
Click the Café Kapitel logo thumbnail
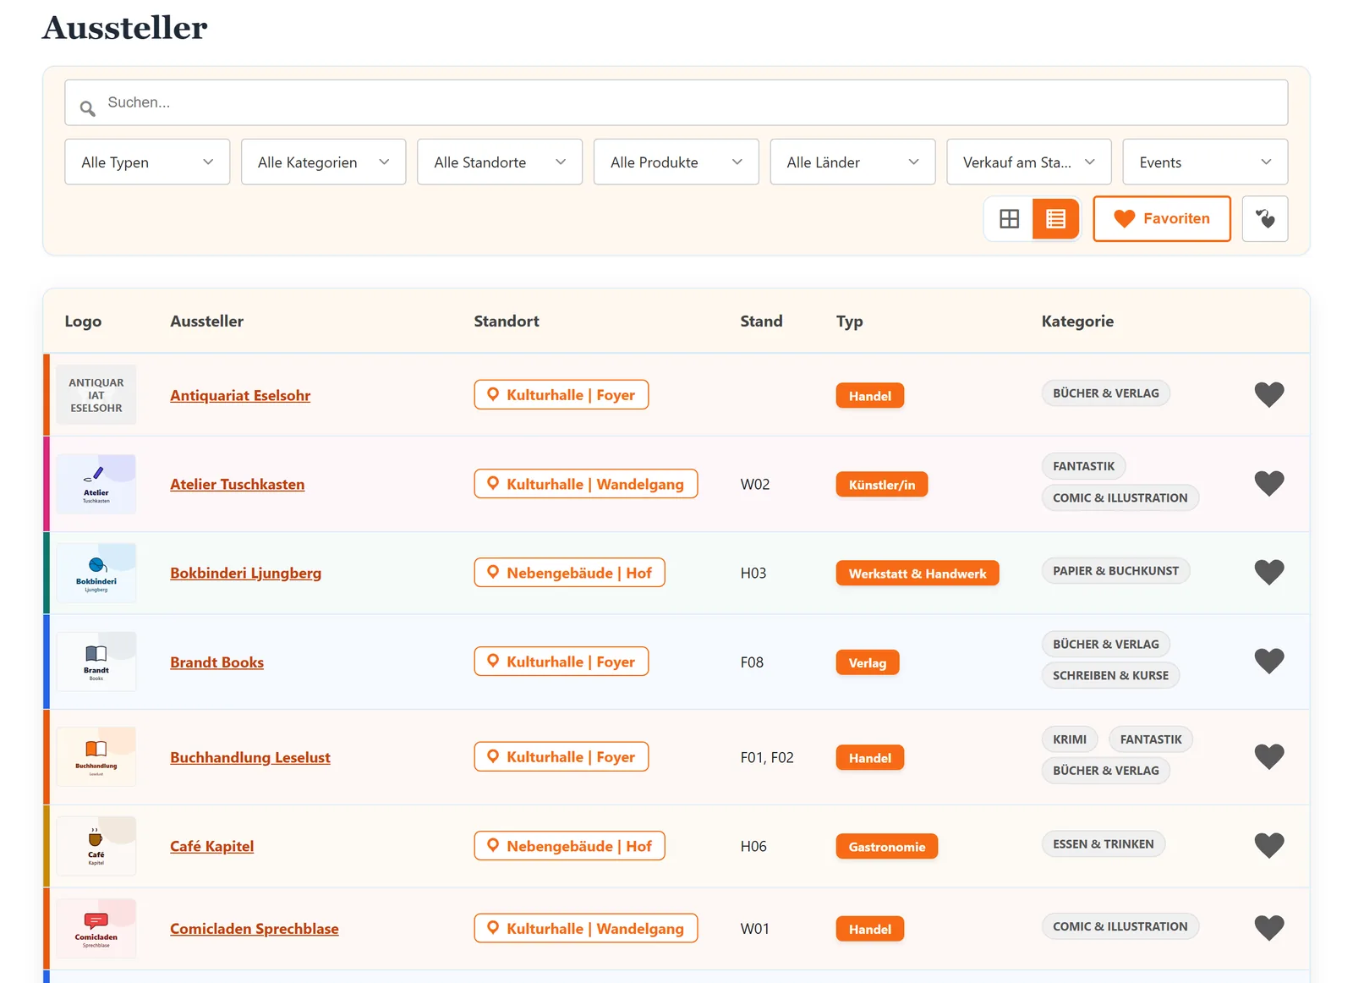96,846
